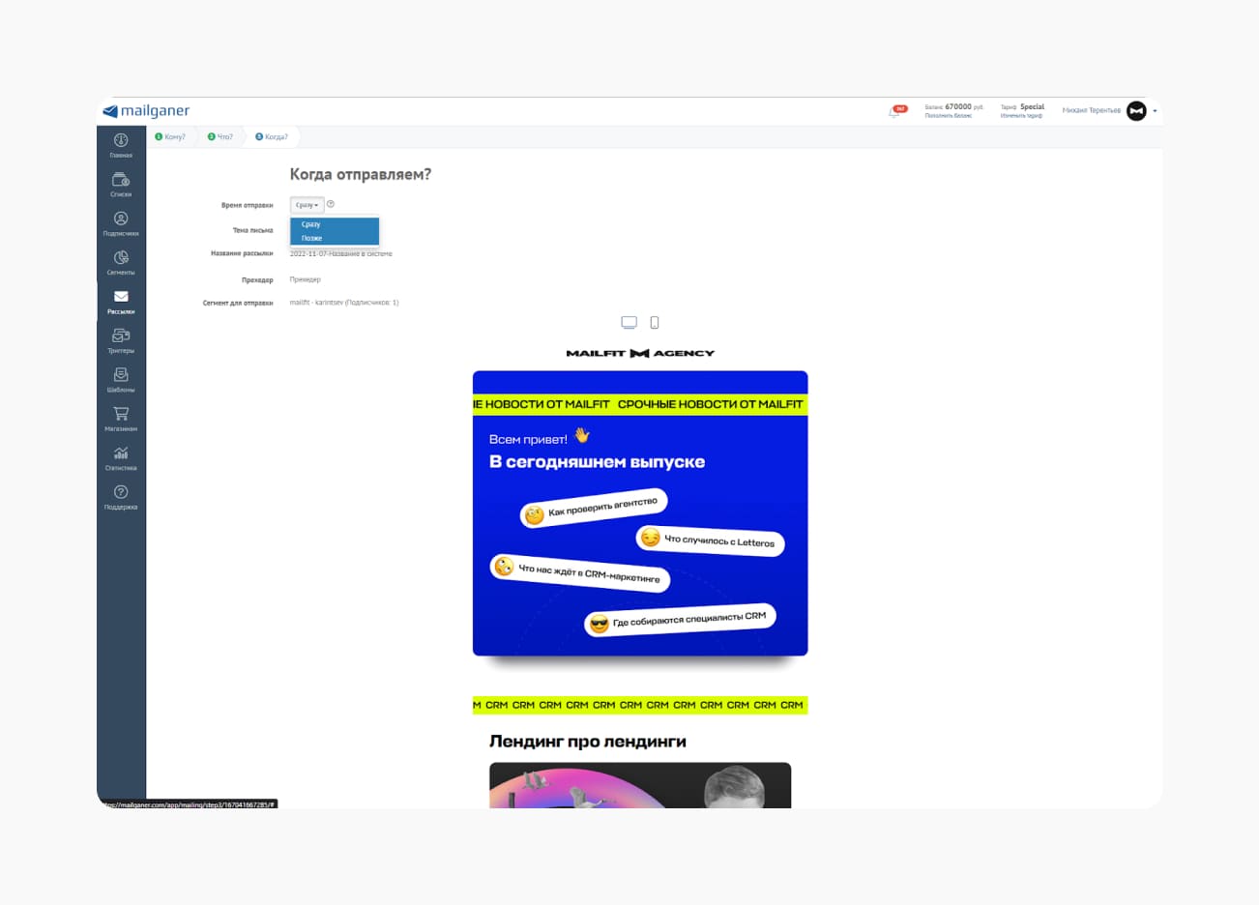Open the Триггеры section in the sidebar
The height and width of the screenshot is (905, 1259).
click(121, 340)
